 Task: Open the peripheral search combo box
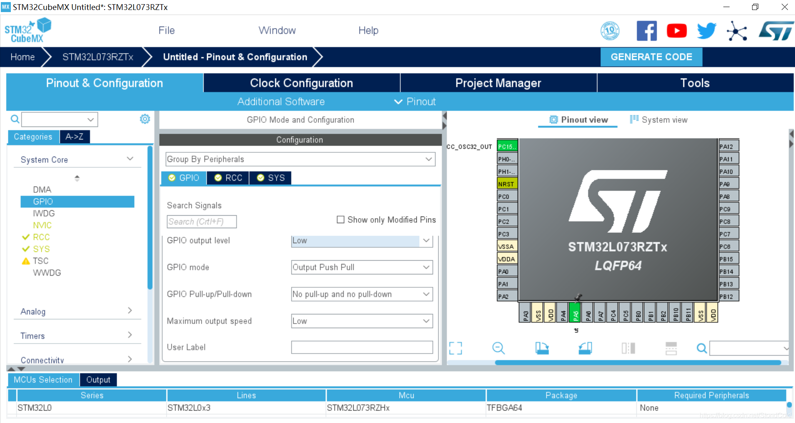(x=60, y=119)
